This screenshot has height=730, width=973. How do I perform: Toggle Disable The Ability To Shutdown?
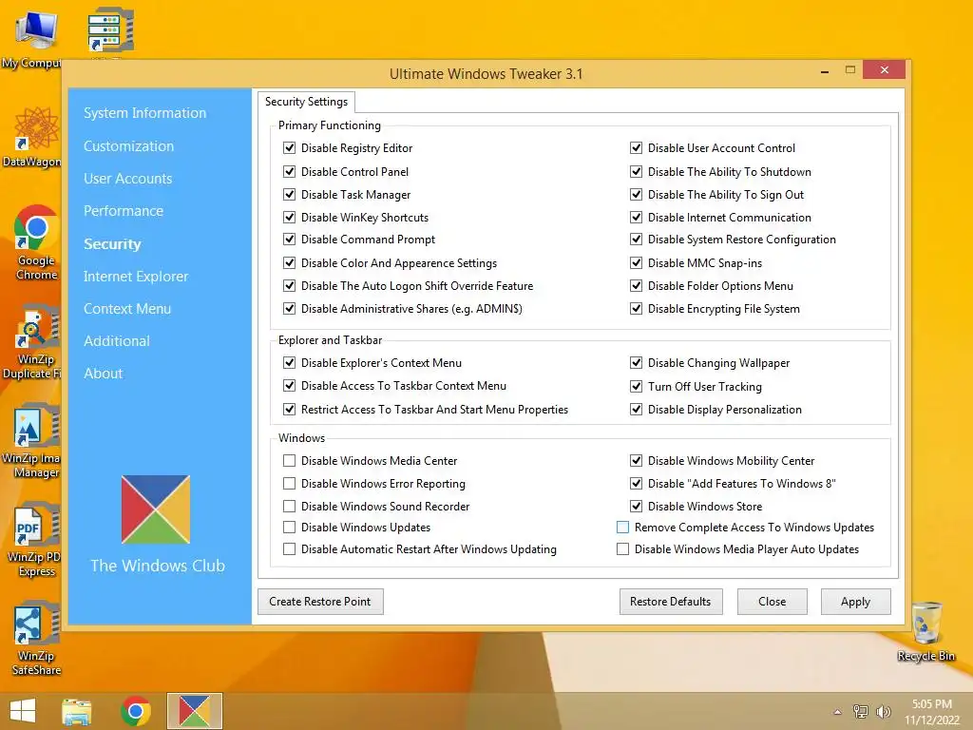tap(636, 171)
